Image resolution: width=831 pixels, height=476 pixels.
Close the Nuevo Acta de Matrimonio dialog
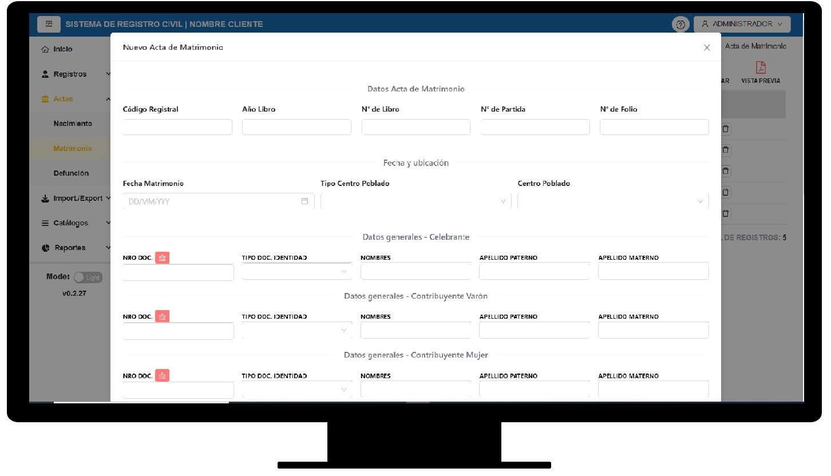tap(707, 47)
